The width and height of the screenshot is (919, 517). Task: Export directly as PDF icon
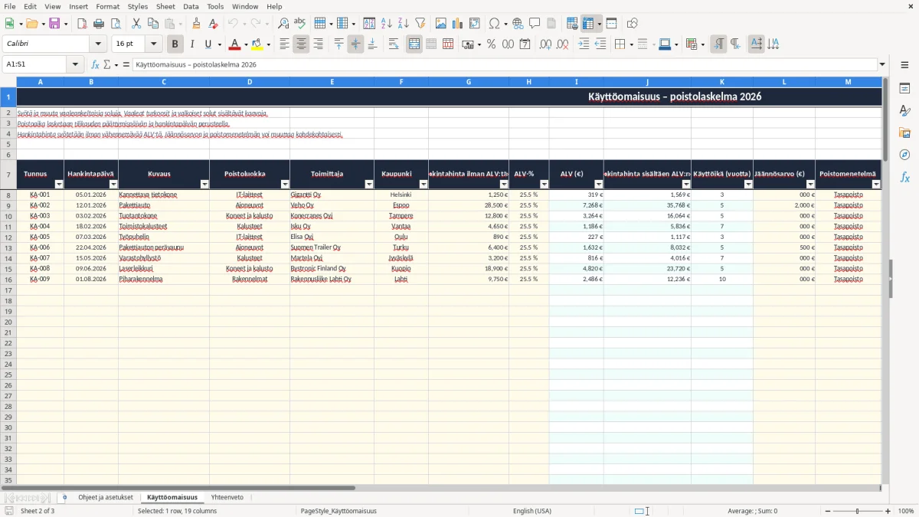tap(82, 24)
